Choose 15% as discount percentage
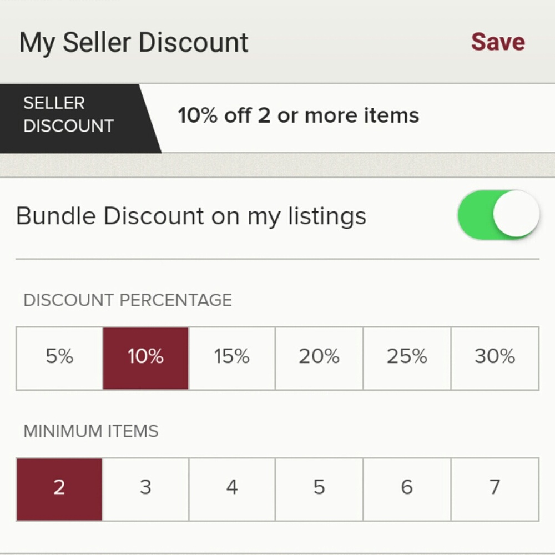 pyautogui.click(x=232, y=358)
